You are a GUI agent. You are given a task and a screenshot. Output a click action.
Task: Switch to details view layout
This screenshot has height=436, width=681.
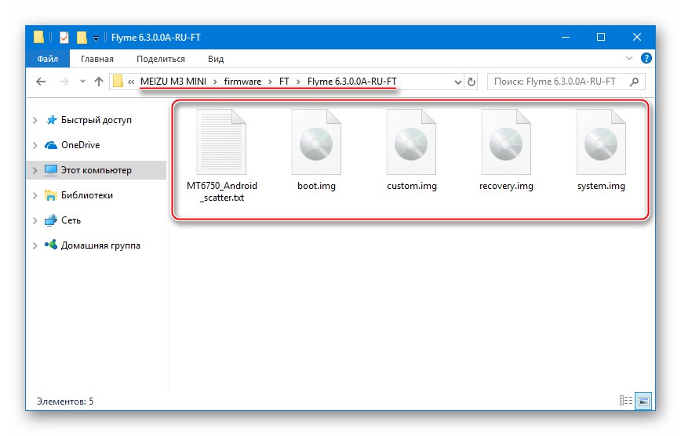click(626, 401)
